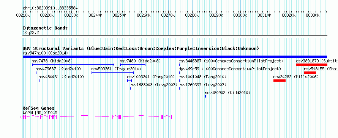Click the nsv7478 blue span line
338x138 pixels.
tap(73, 64)
